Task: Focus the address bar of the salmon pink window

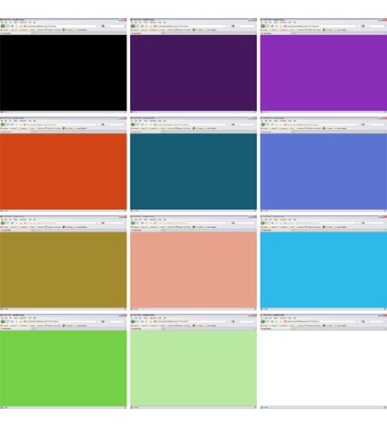Action: [x=192, y=222]
